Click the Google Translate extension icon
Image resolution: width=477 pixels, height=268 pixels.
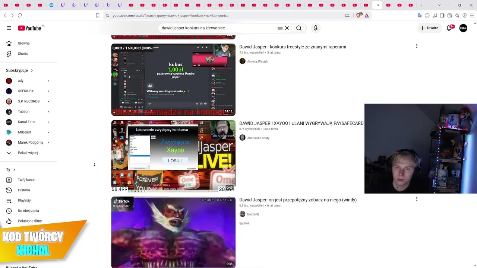420,15
